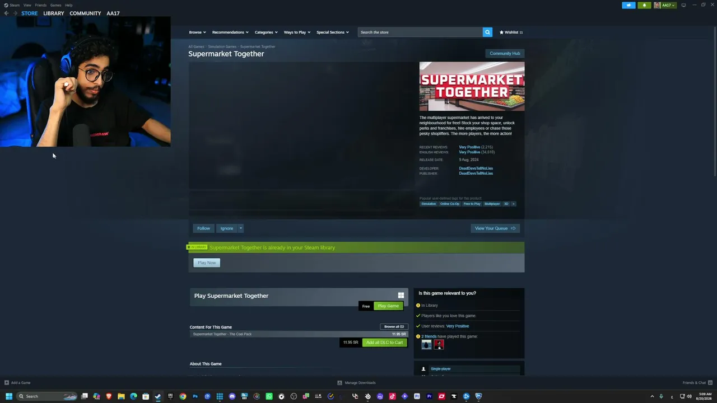717x403 pixels.
Task: Open the Browse dropdown in store nav
Action: (197, 32)
